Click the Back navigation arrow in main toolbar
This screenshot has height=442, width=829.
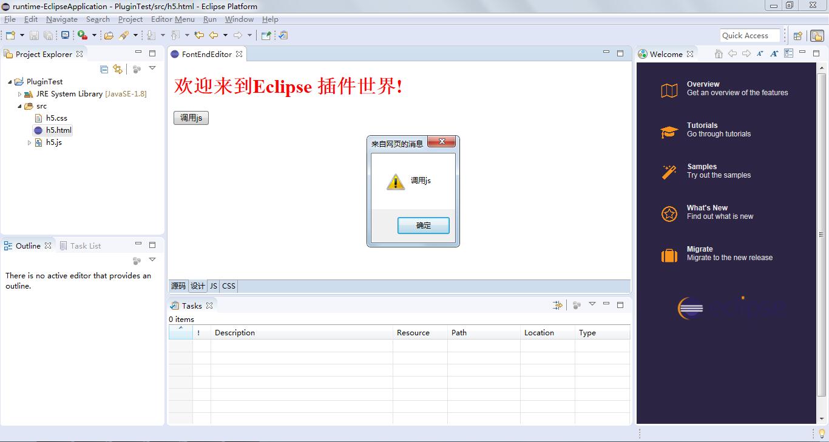pyautogui.click(x=214, y=35)
